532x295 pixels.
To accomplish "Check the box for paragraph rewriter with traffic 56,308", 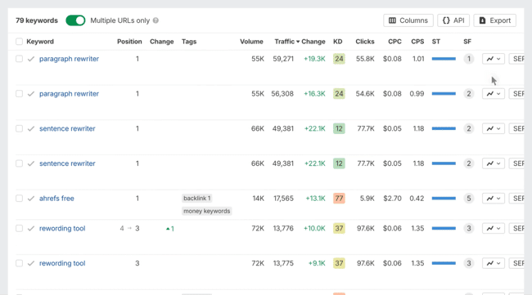I will 19,94.
